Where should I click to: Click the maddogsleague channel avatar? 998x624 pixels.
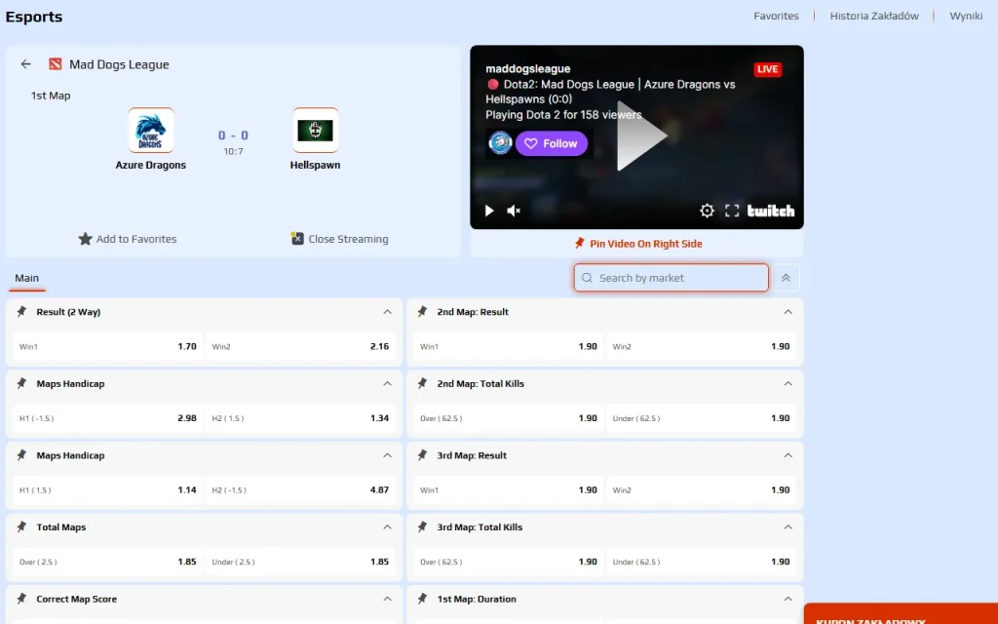pyautogui.click(x=500, y=143)
